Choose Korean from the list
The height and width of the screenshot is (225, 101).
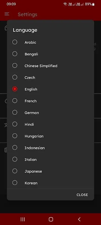point(15,183)
